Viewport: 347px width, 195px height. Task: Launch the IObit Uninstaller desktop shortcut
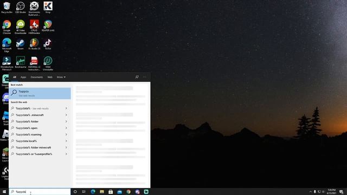[48, 63]
